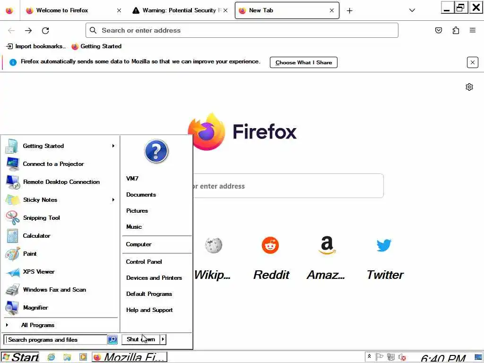Viewport: 484px width, 363px height.
Task: Click the muted volume tray icon
Action: click(x=402, y=357)
